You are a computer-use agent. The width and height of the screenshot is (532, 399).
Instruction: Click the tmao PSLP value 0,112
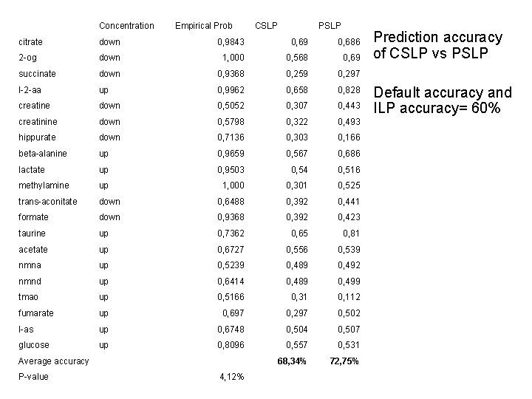pos(349,297)
